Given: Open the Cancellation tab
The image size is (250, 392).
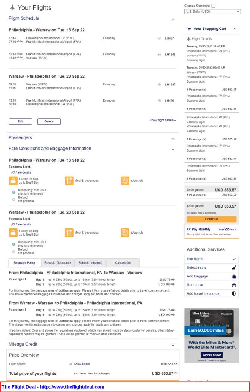Looking at the screenshot, I should 123,263.
